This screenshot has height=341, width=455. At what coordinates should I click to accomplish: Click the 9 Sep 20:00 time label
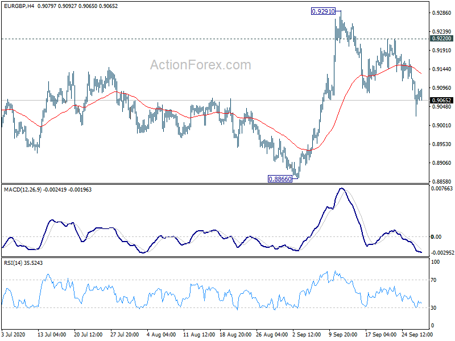click(343, 335)
